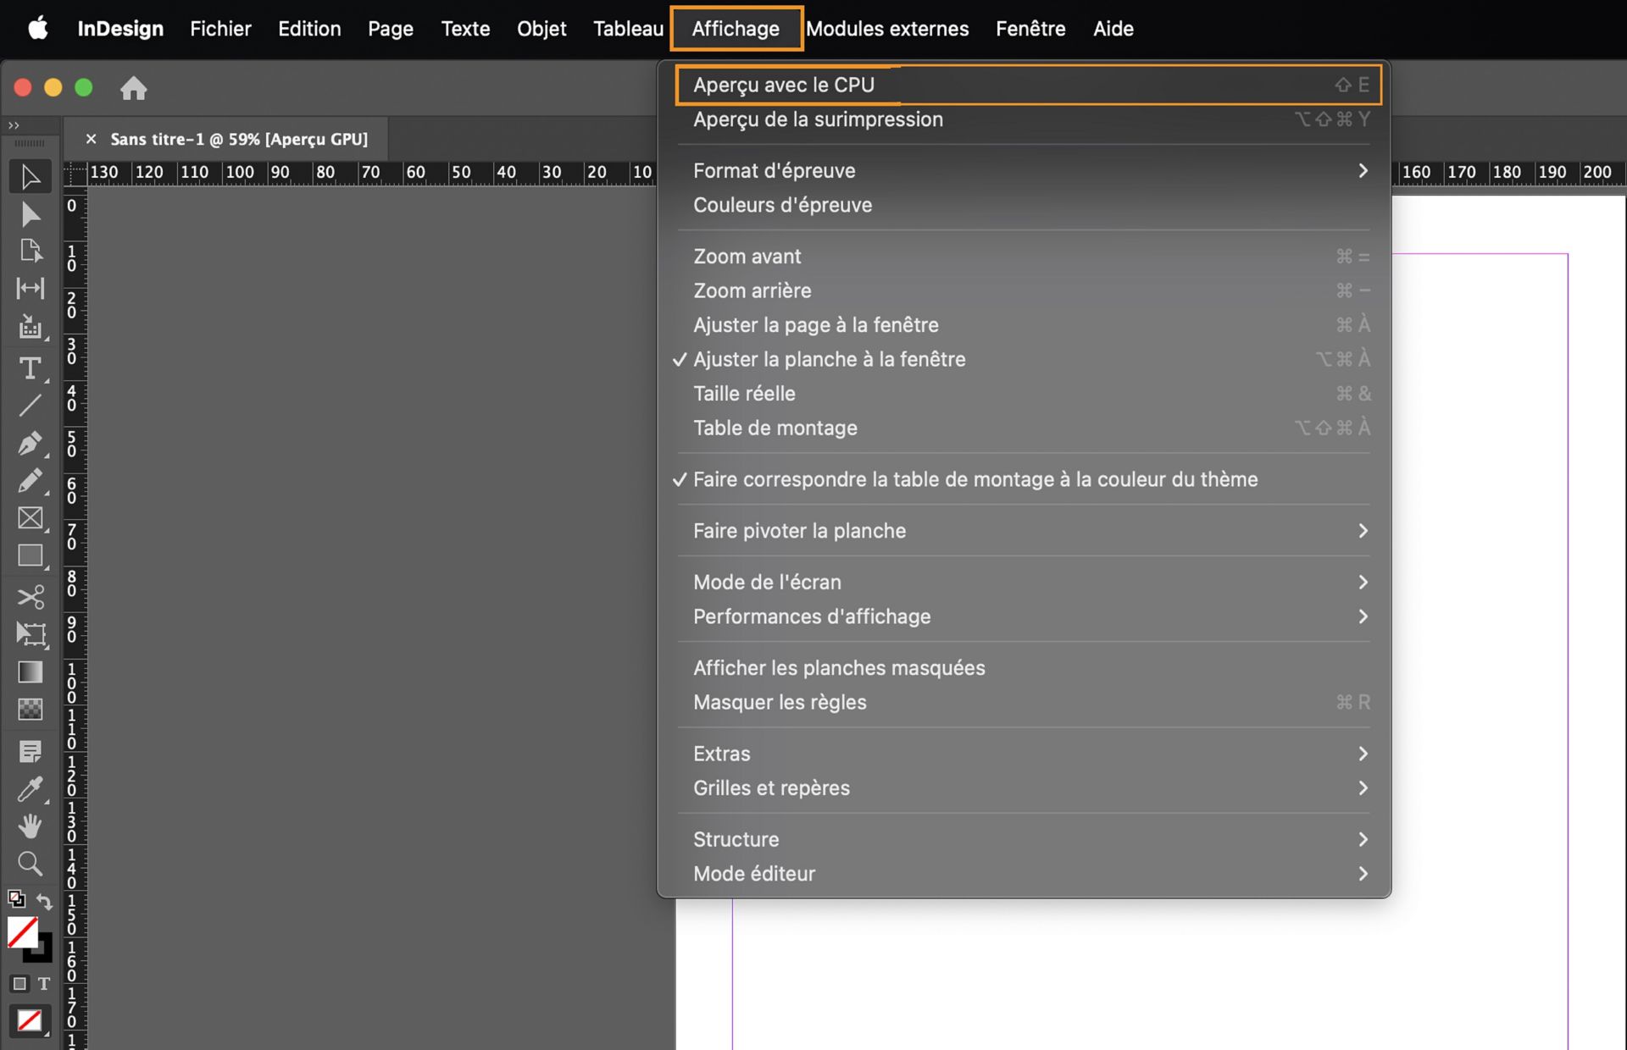This screenshot has height=1050, width=1627.
Task: Select the Type tool
Action: pos(31,368)
